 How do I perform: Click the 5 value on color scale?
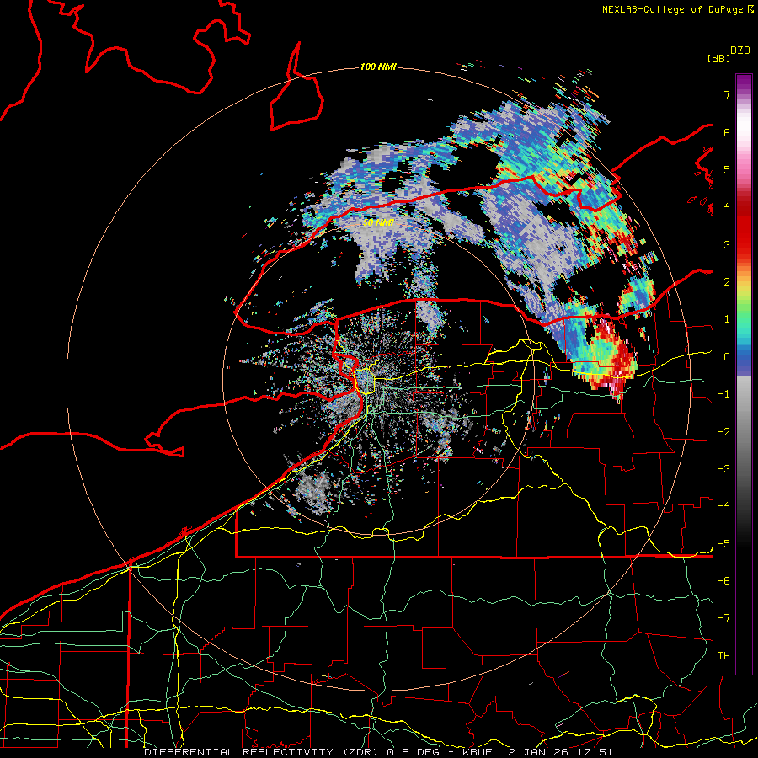(727, 169)
